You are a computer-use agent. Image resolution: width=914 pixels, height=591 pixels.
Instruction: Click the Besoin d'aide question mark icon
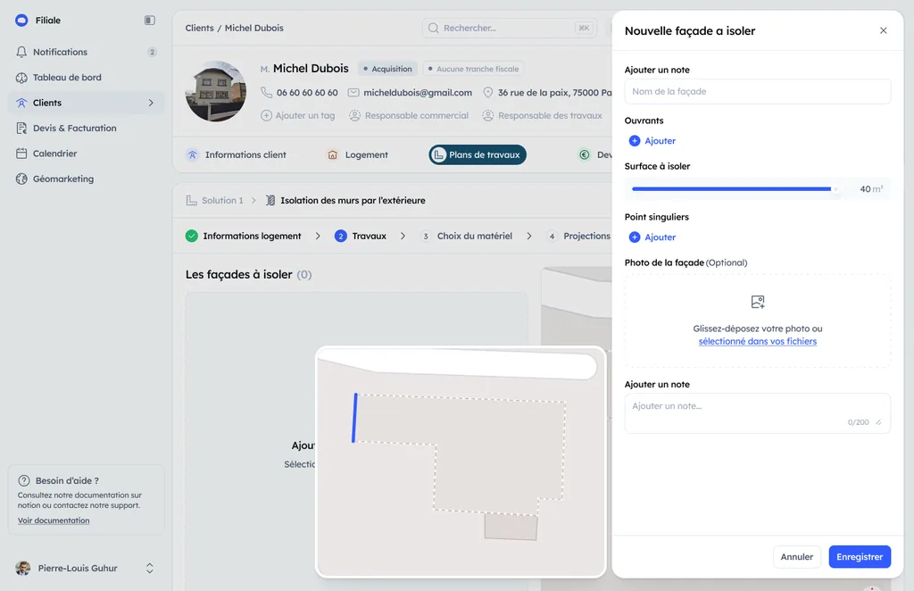pos(24,481)
